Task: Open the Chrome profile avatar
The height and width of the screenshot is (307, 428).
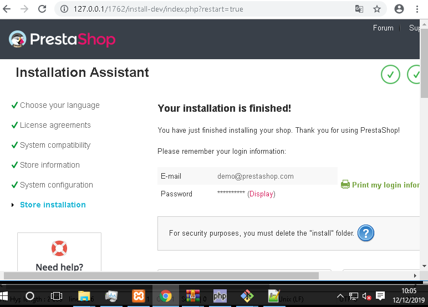Action: [x=399, y=9]
